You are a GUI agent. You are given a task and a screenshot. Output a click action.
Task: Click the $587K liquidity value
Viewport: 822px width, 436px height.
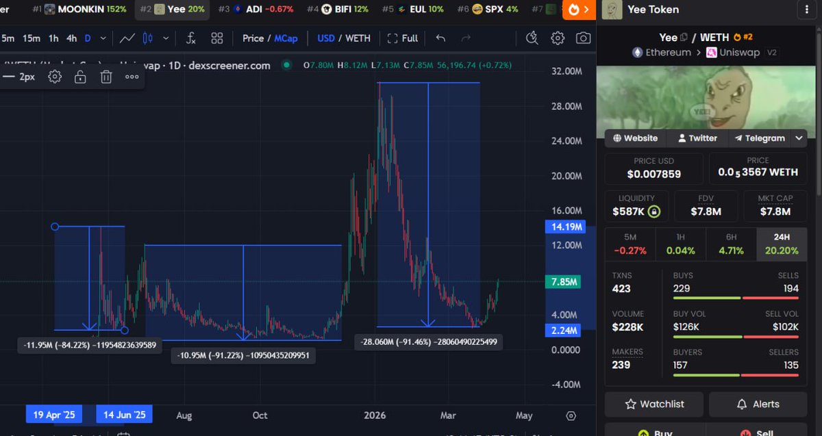(628, 211)
